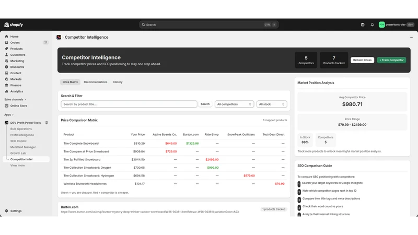Click the DEV Profit PowerTools app icon

(x=7, y=123)
